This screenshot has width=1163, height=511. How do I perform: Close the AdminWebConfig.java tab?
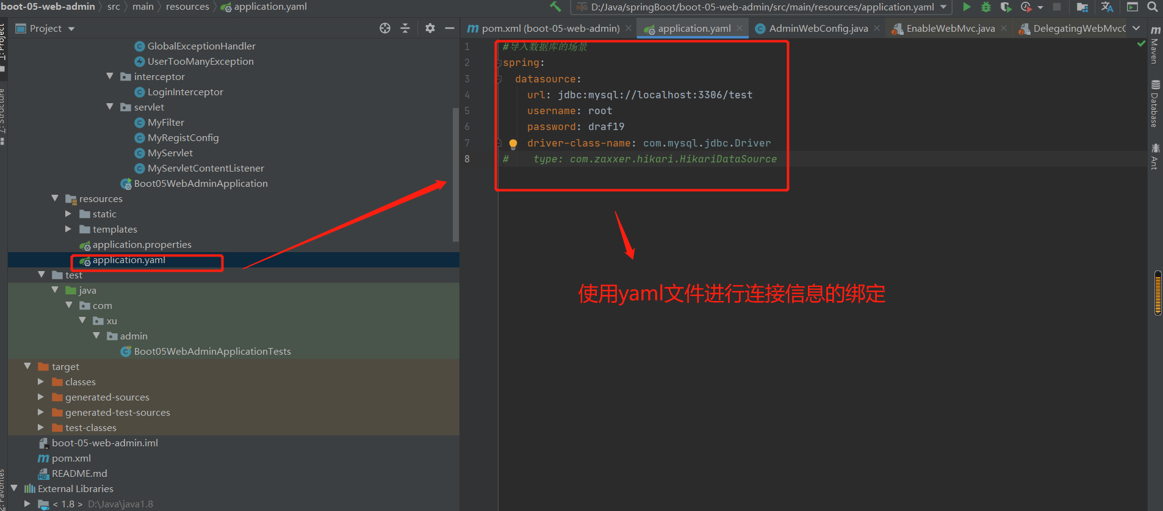click(877, 28)
